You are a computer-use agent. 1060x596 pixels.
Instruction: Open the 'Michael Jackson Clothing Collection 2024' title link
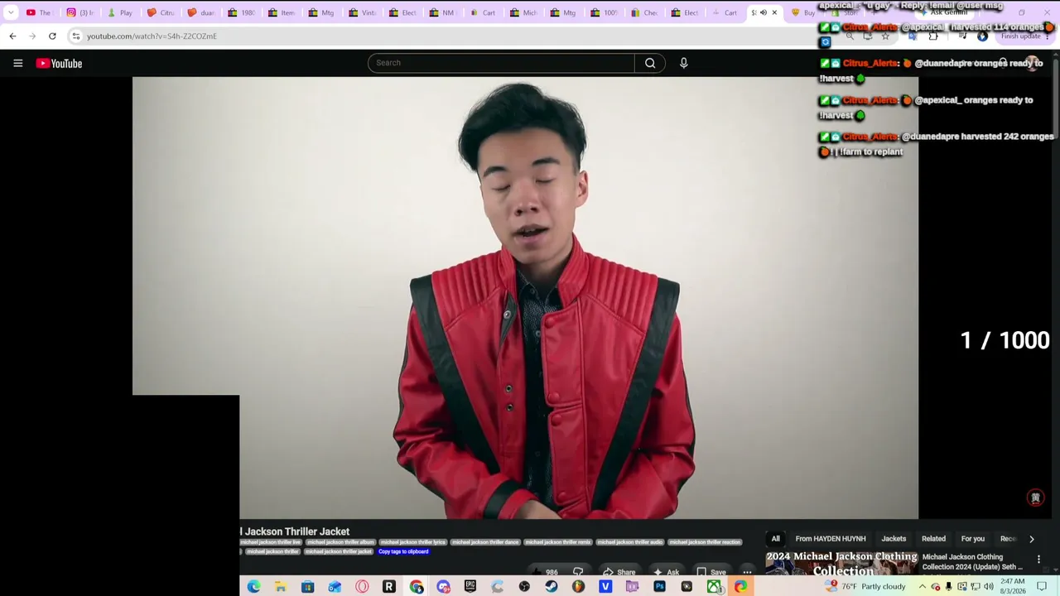[973, 561]
